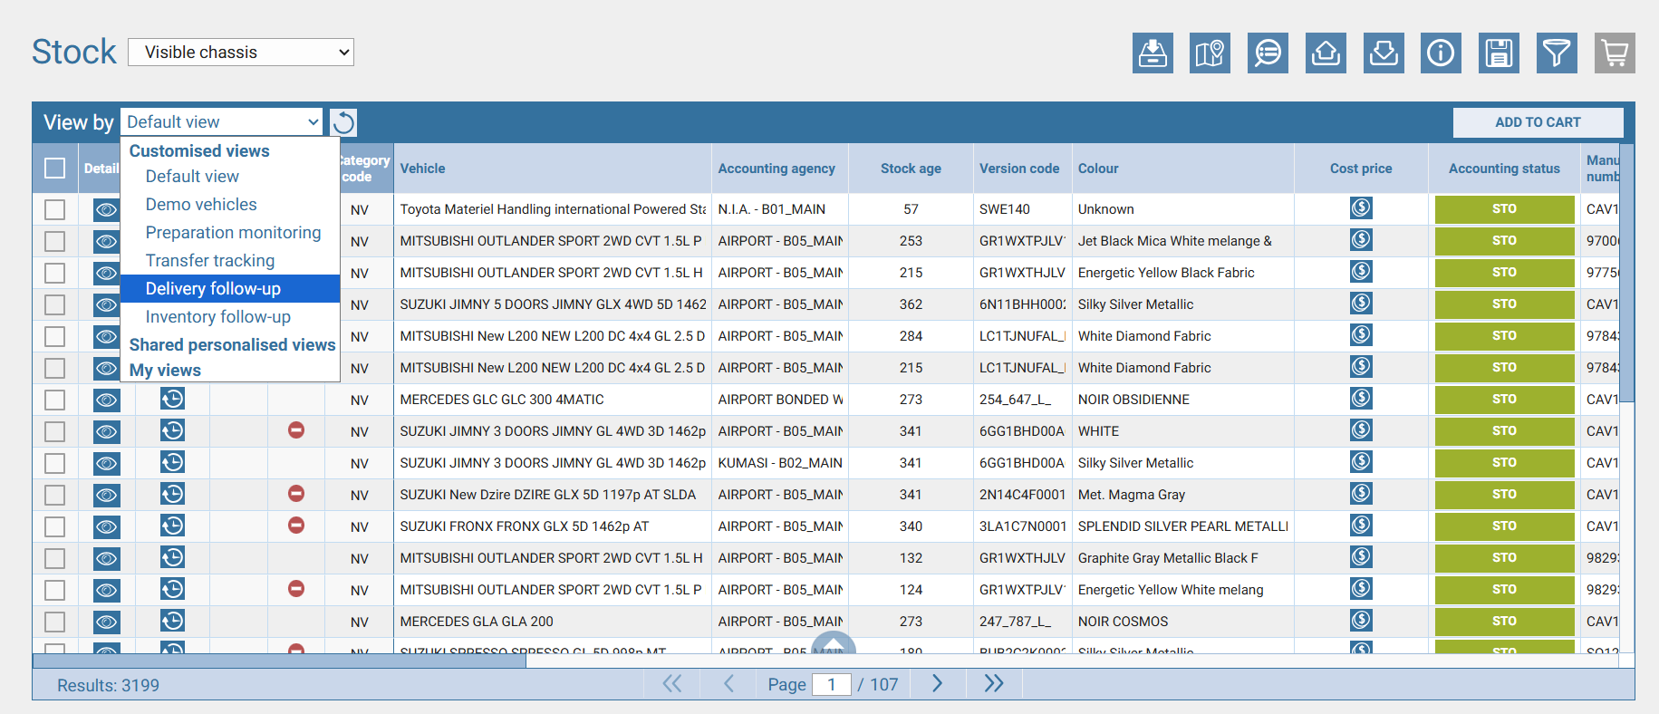This screenshot has width=1659, height=714.
Task: Open cost price icon for stock age 253 row
Action: (1361, 240)
